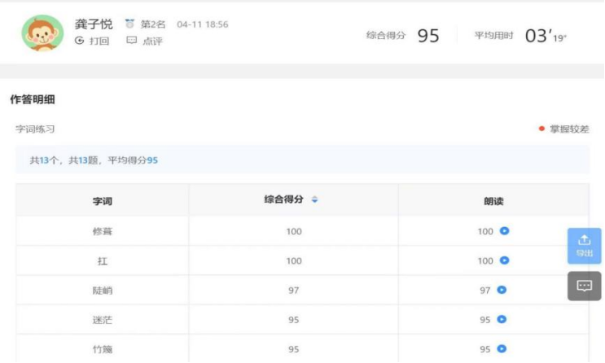Select the word 修葺 in the table
The height and width of the screenshot is (363, 605).
coord(103,231)
